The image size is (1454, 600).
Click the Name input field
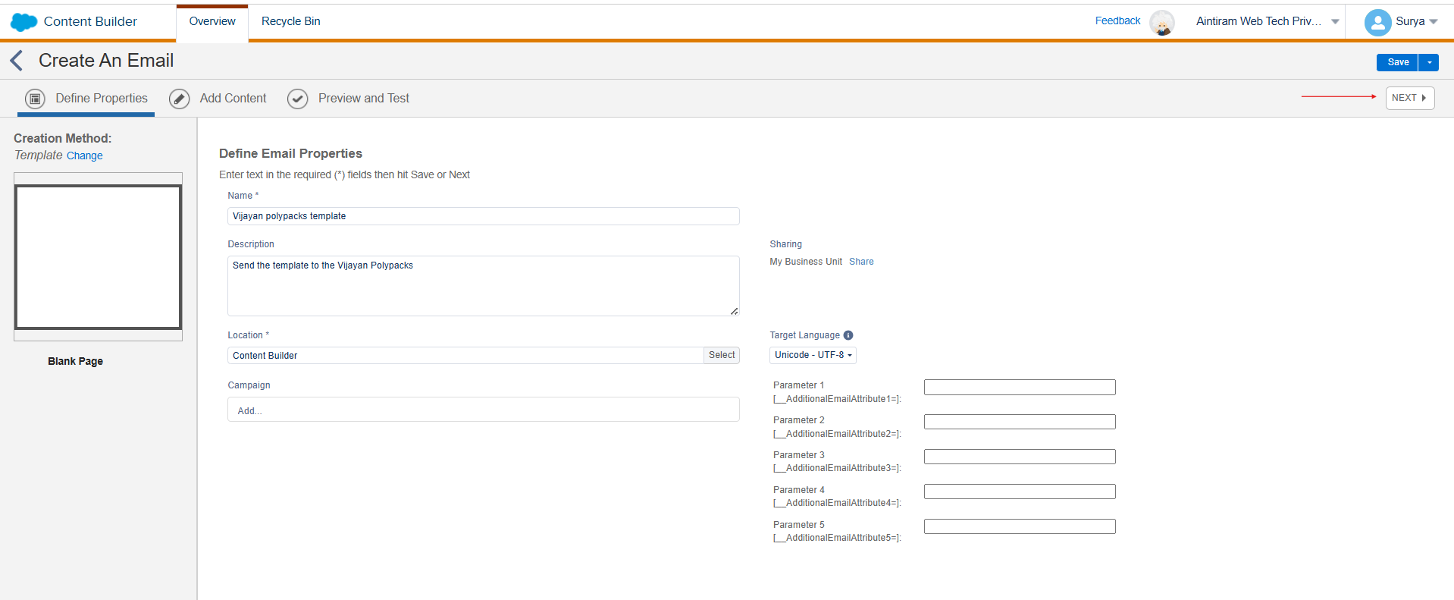(x=483, y=216)
